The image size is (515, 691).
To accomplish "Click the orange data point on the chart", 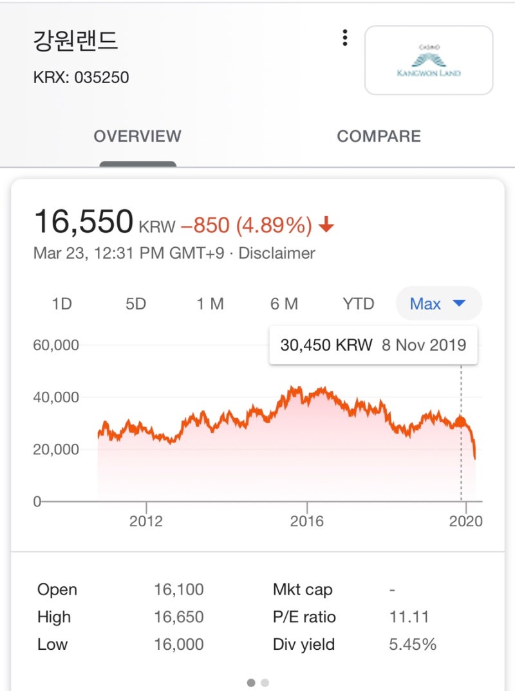I will click(x=461, y=422).
